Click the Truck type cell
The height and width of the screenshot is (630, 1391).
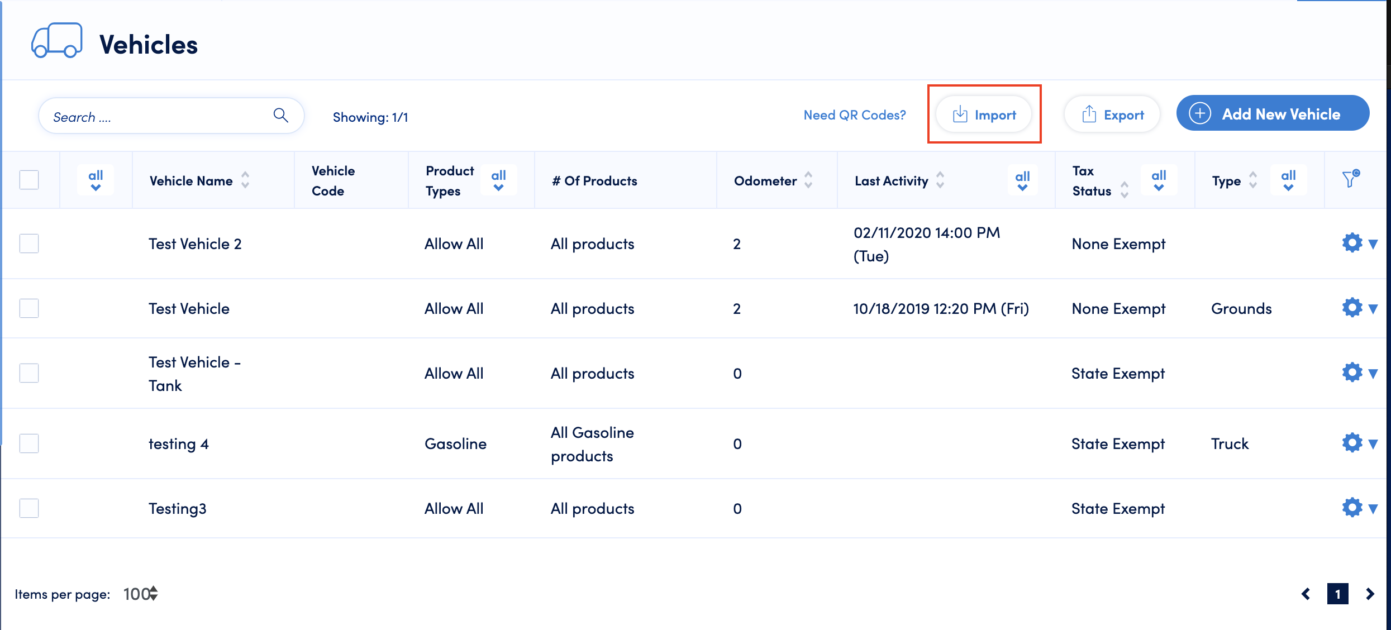(x=1230, y=443)
